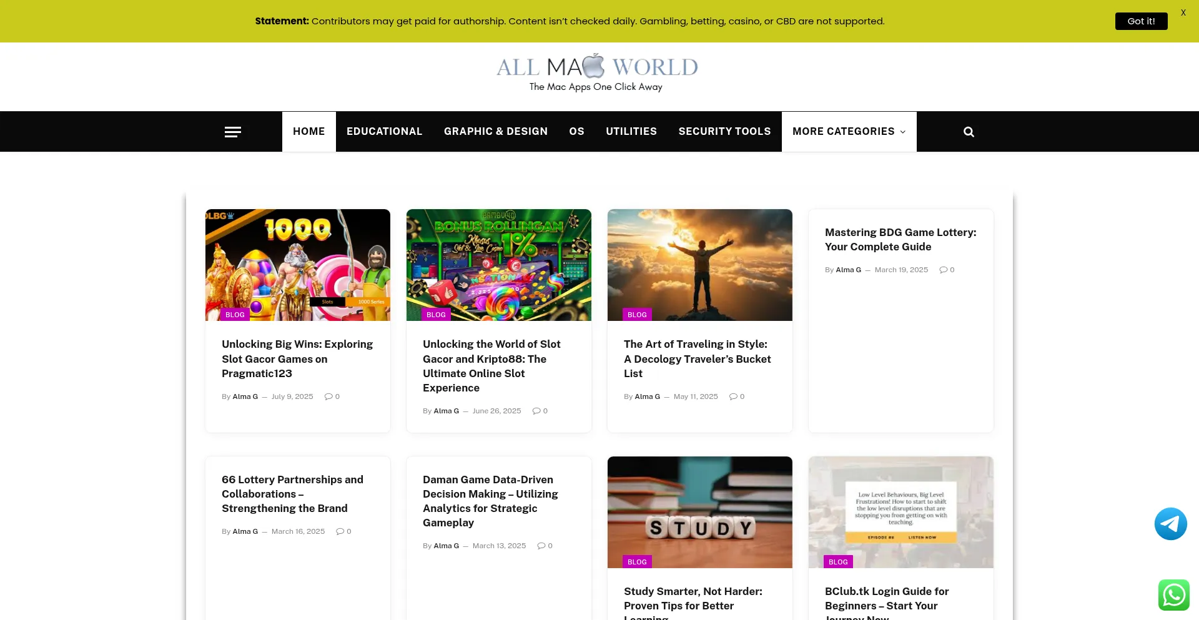1199x620 pixels.
Task: Click the date March 13, 2025
Action: (x=500, y=546)
